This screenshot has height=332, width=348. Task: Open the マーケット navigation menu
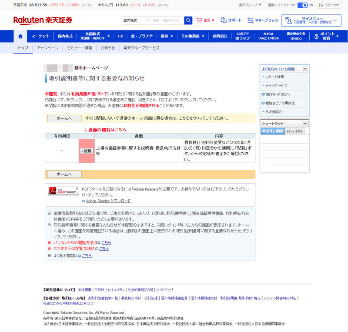(x=40, y=36)
